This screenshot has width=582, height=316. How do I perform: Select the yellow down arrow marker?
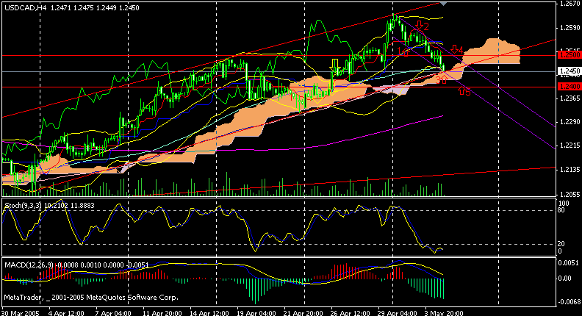(x=336, y=66)
